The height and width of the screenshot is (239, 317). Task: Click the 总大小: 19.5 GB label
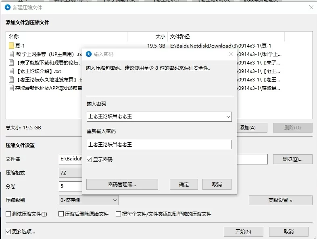pyautogui.click(x=23, y=128)
